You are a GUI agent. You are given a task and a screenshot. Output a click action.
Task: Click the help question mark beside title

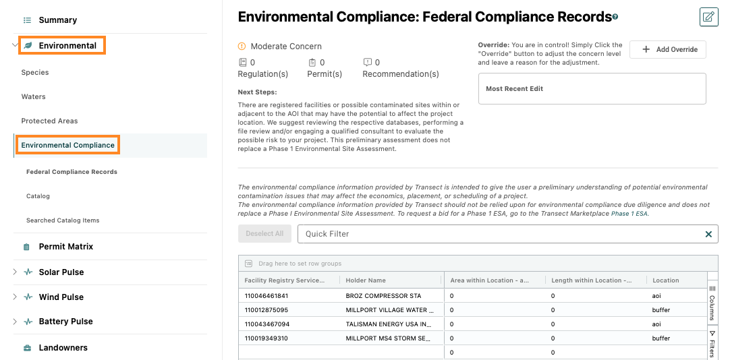615,17
